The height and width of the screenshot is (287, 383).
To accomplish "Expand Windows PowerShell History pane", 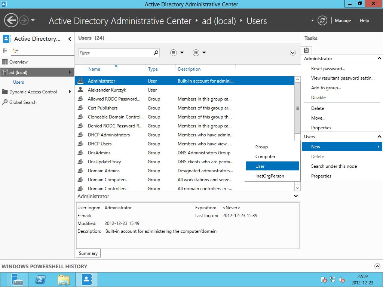I will click(377, 266).
